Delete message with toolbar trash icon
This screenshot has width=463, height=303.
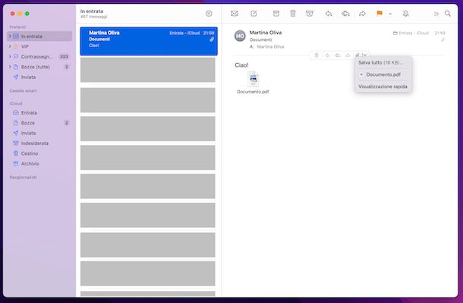[x=293, y=14]
